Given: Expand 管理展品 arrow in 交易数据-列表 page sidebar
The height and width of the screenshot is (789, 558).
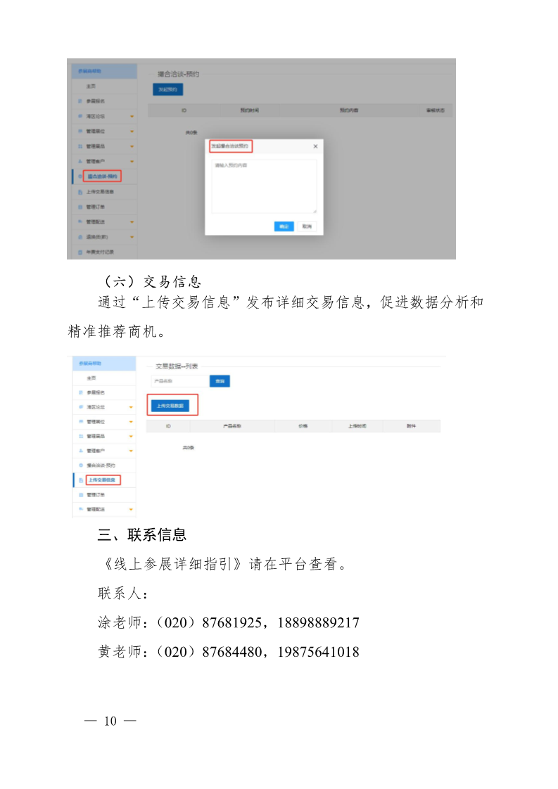Looking at the screenshot, I should point(131,437).
